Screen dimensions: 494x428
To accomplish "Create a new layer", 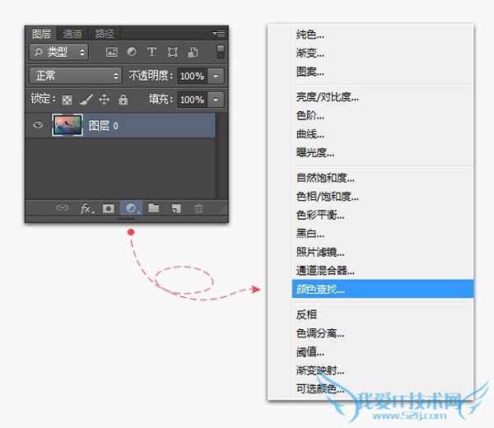I will [x=176, y=208].
